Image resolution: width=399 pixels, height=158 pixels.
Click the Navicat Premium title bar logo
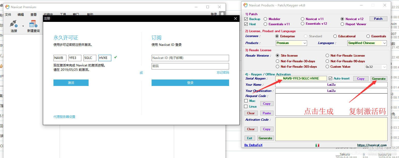pos(7,7)
